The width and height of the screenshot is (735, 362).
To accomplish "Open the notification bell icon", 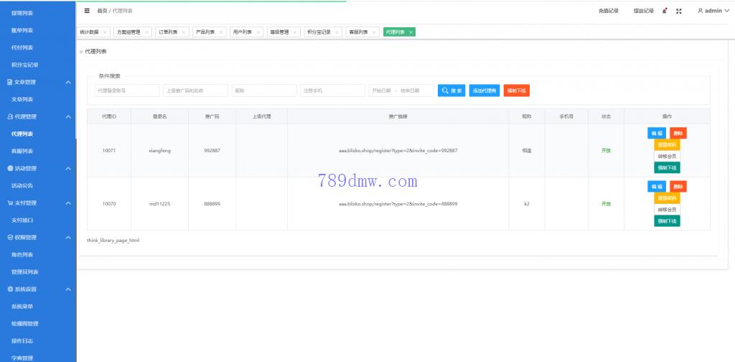I will (665, 11).
